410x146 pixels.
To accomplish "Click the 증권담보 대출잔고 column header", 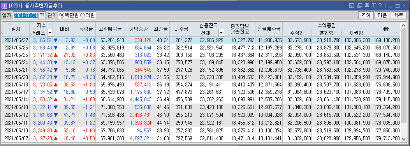I will point(240,29).
